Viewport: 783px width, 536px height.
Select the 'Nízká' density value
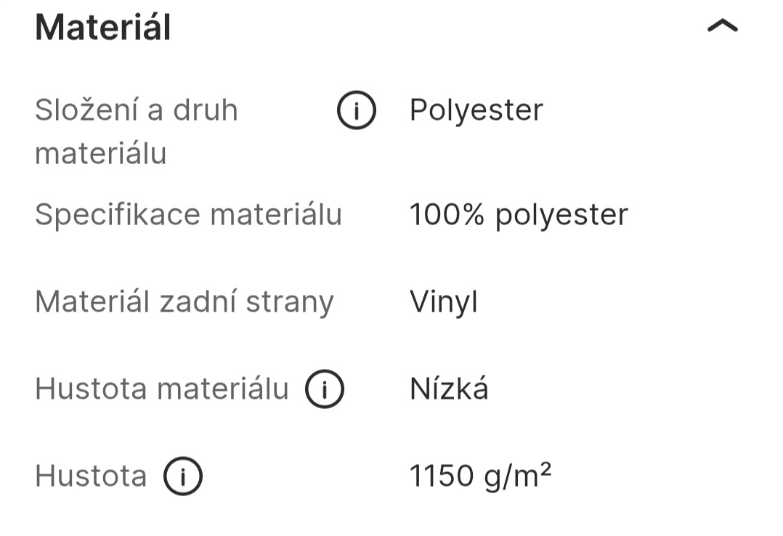[x=449, y=389]
